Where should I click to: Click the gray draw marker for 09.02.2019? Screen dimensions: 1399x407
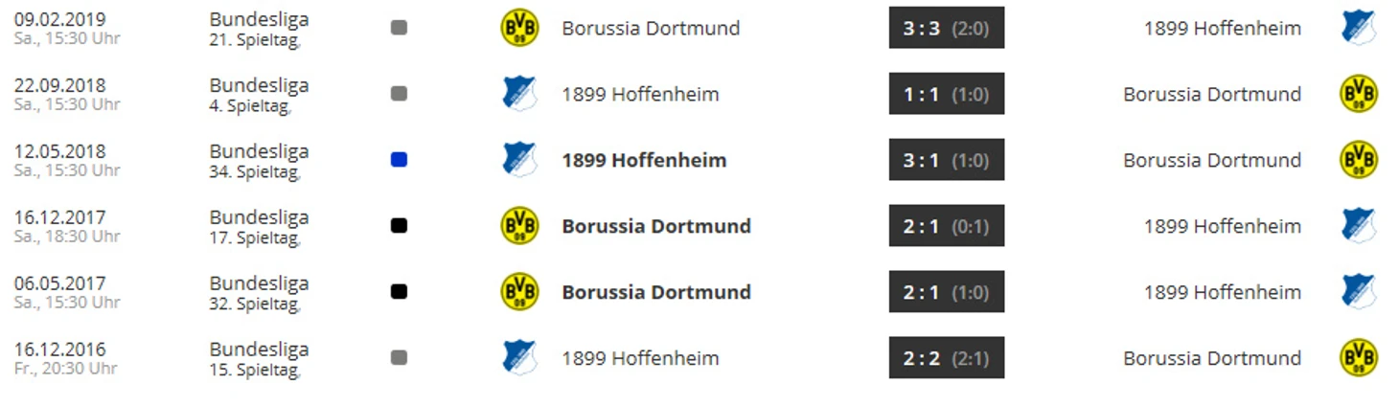click(x=399, y=28)
